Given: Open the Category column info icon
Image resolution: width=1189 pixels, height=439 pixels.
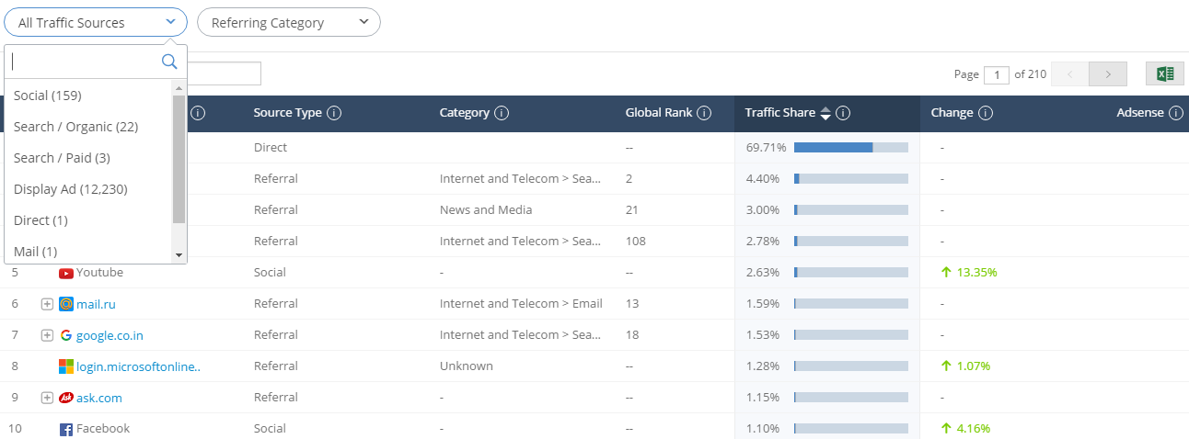Looking at the screenshot, I should 502,113.
